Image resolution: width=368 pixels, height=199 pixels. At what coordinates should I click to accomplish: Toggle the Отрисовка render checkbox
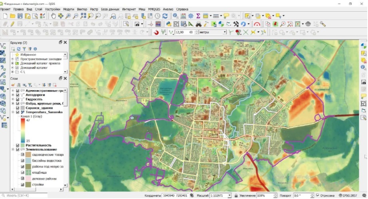click(317, 196)
